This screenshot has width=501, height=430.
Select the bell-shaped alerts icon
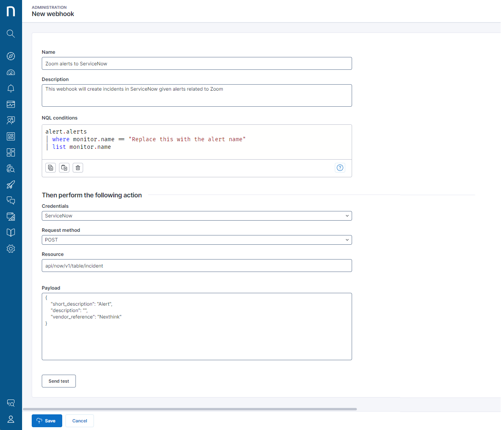click(11, 88)
